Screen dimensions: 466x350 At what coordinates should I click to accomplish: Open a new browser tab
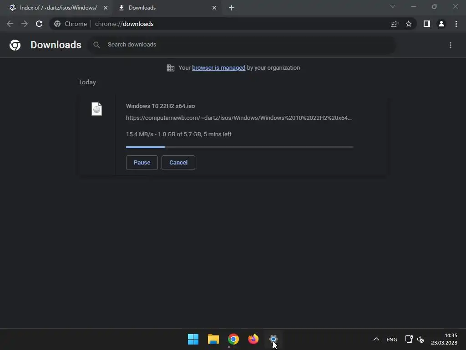232,8
